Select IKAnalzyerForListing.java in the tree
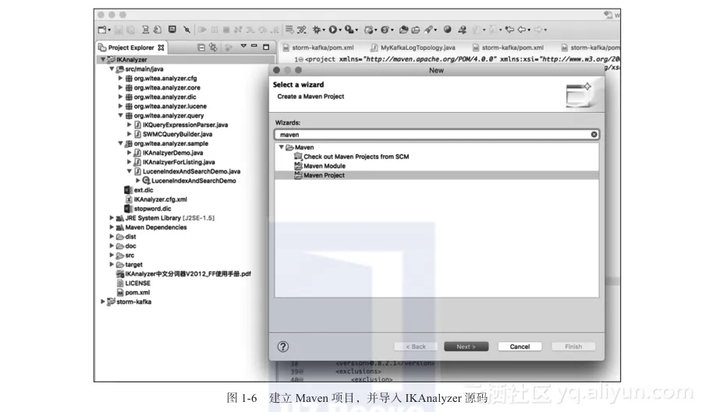This screenshot has height=412, width=702. pyautogui.click(x=179, y=162)
